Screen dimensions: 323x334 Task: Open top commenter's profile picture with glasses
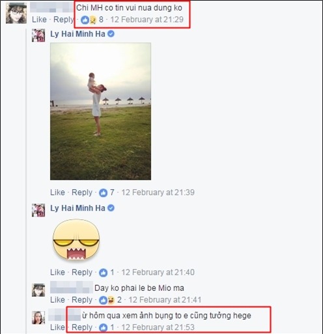pos(16,13)
